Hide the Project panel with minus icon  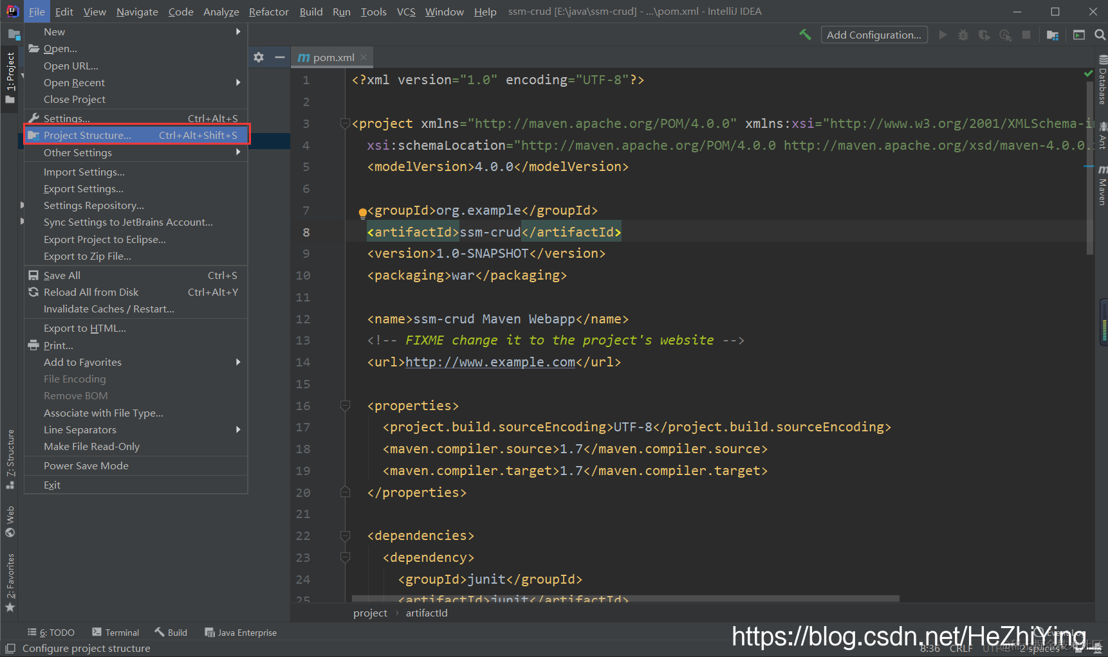point(279,57)
